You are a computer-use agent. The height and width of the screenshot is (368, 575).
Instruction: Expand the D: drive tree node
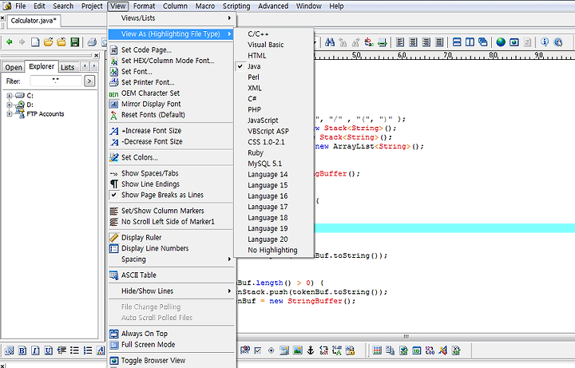tap(10, 105)
